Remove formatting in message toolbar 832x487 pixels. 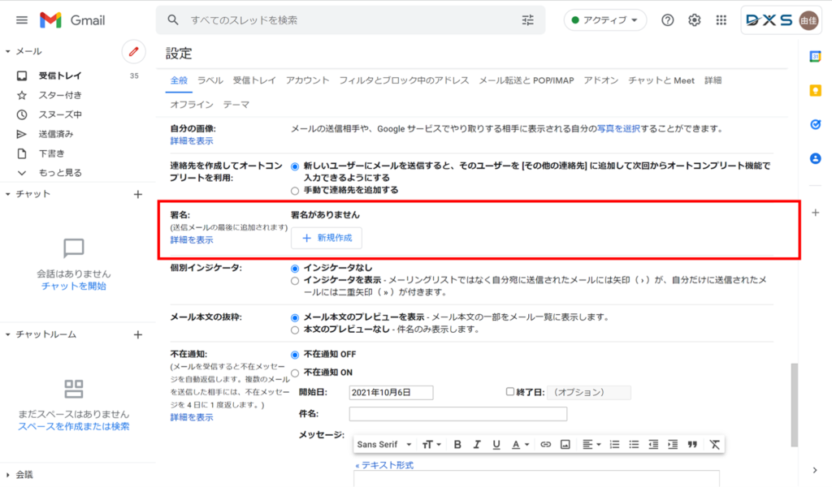(x=715, y=445)
